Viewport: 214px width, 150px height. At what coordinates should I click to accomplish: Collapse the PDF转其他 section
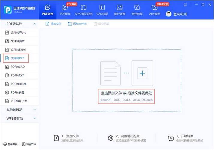[35, 24]
